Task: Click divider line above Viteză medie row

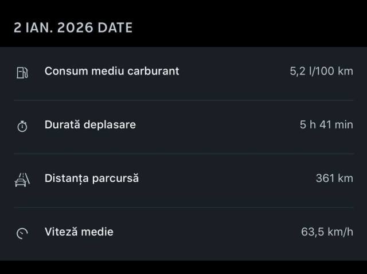Action: [183, 207]
